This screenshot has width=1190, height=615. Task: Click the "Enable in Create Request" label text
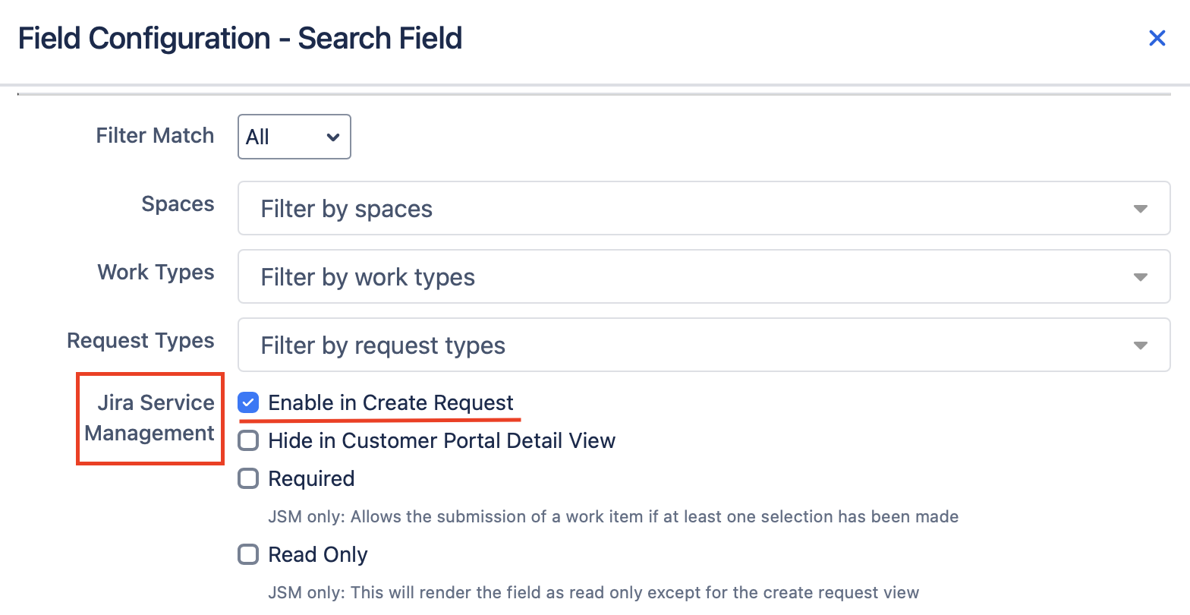click(391, 402)
